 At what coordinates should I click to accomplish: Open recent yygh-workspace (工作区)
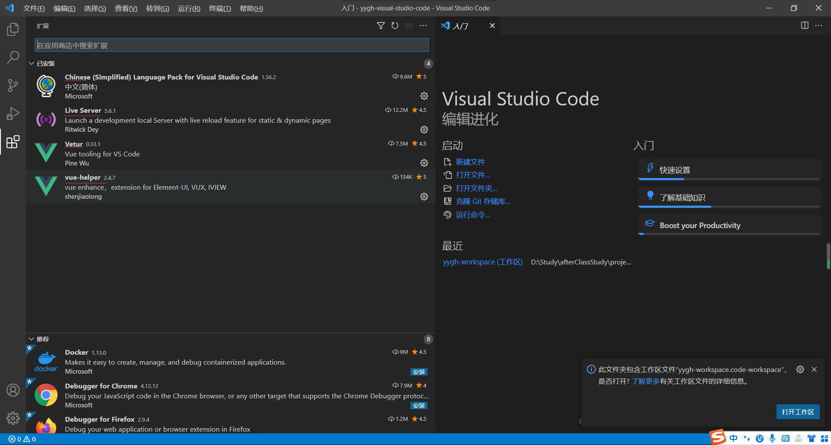[x=483, y=262]
